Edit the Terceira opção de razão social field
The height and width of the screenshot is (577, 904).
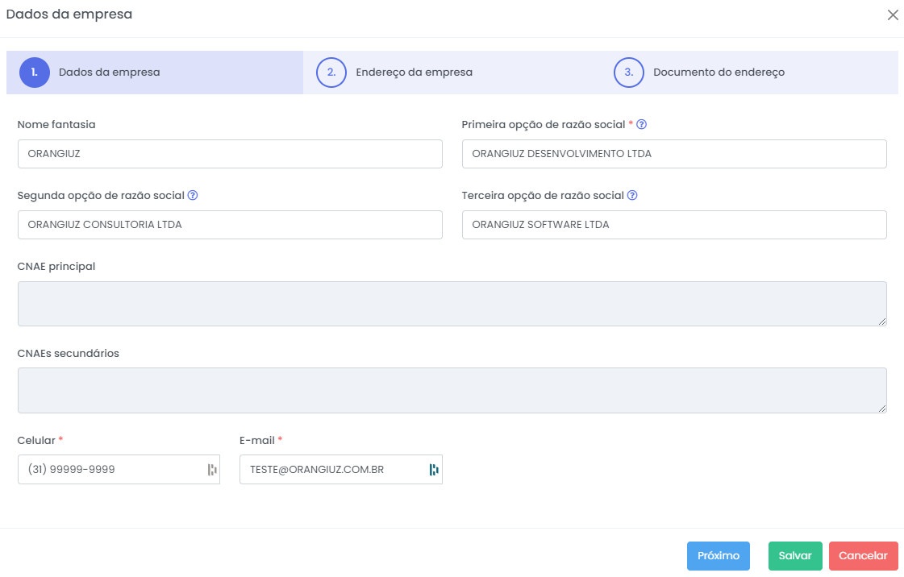click(x=674, y=225)
